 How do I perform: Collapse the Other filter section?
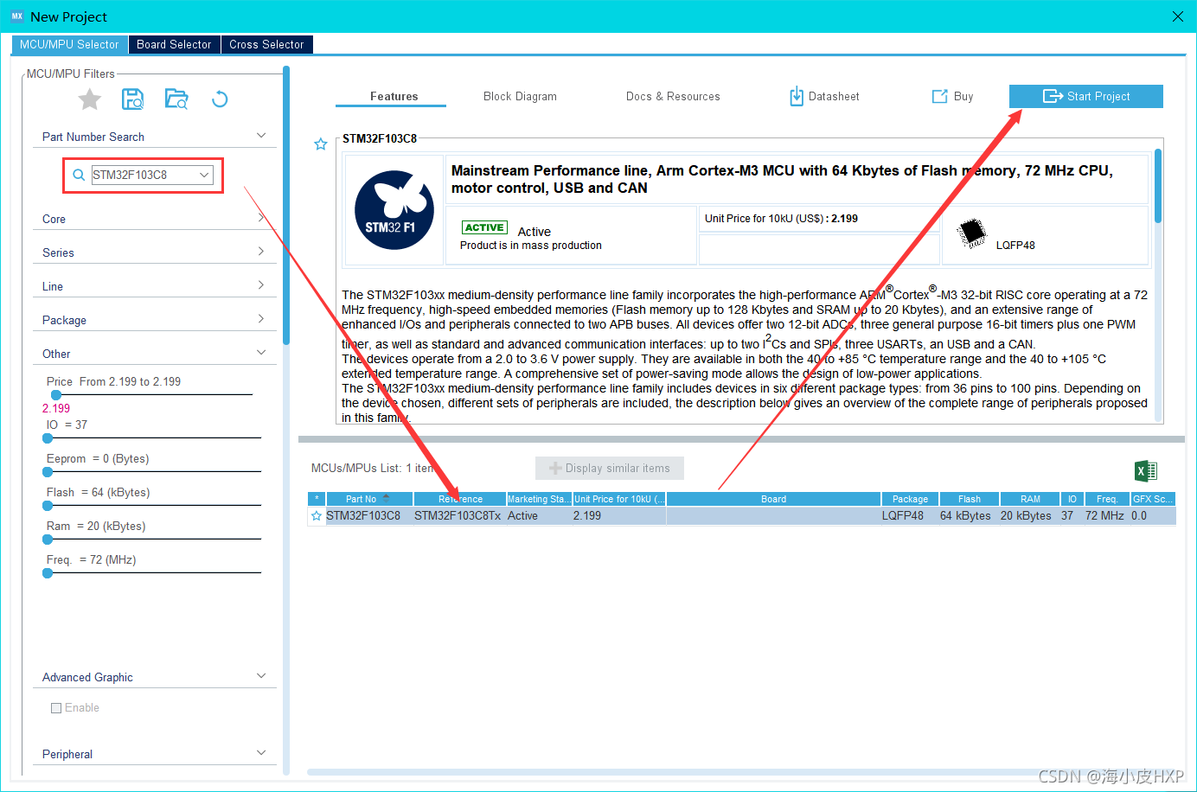pos(261,352)
